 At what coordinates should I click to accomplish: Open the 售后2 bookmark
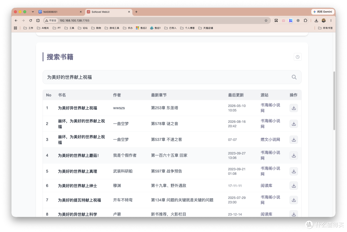(x=141, y=28)
